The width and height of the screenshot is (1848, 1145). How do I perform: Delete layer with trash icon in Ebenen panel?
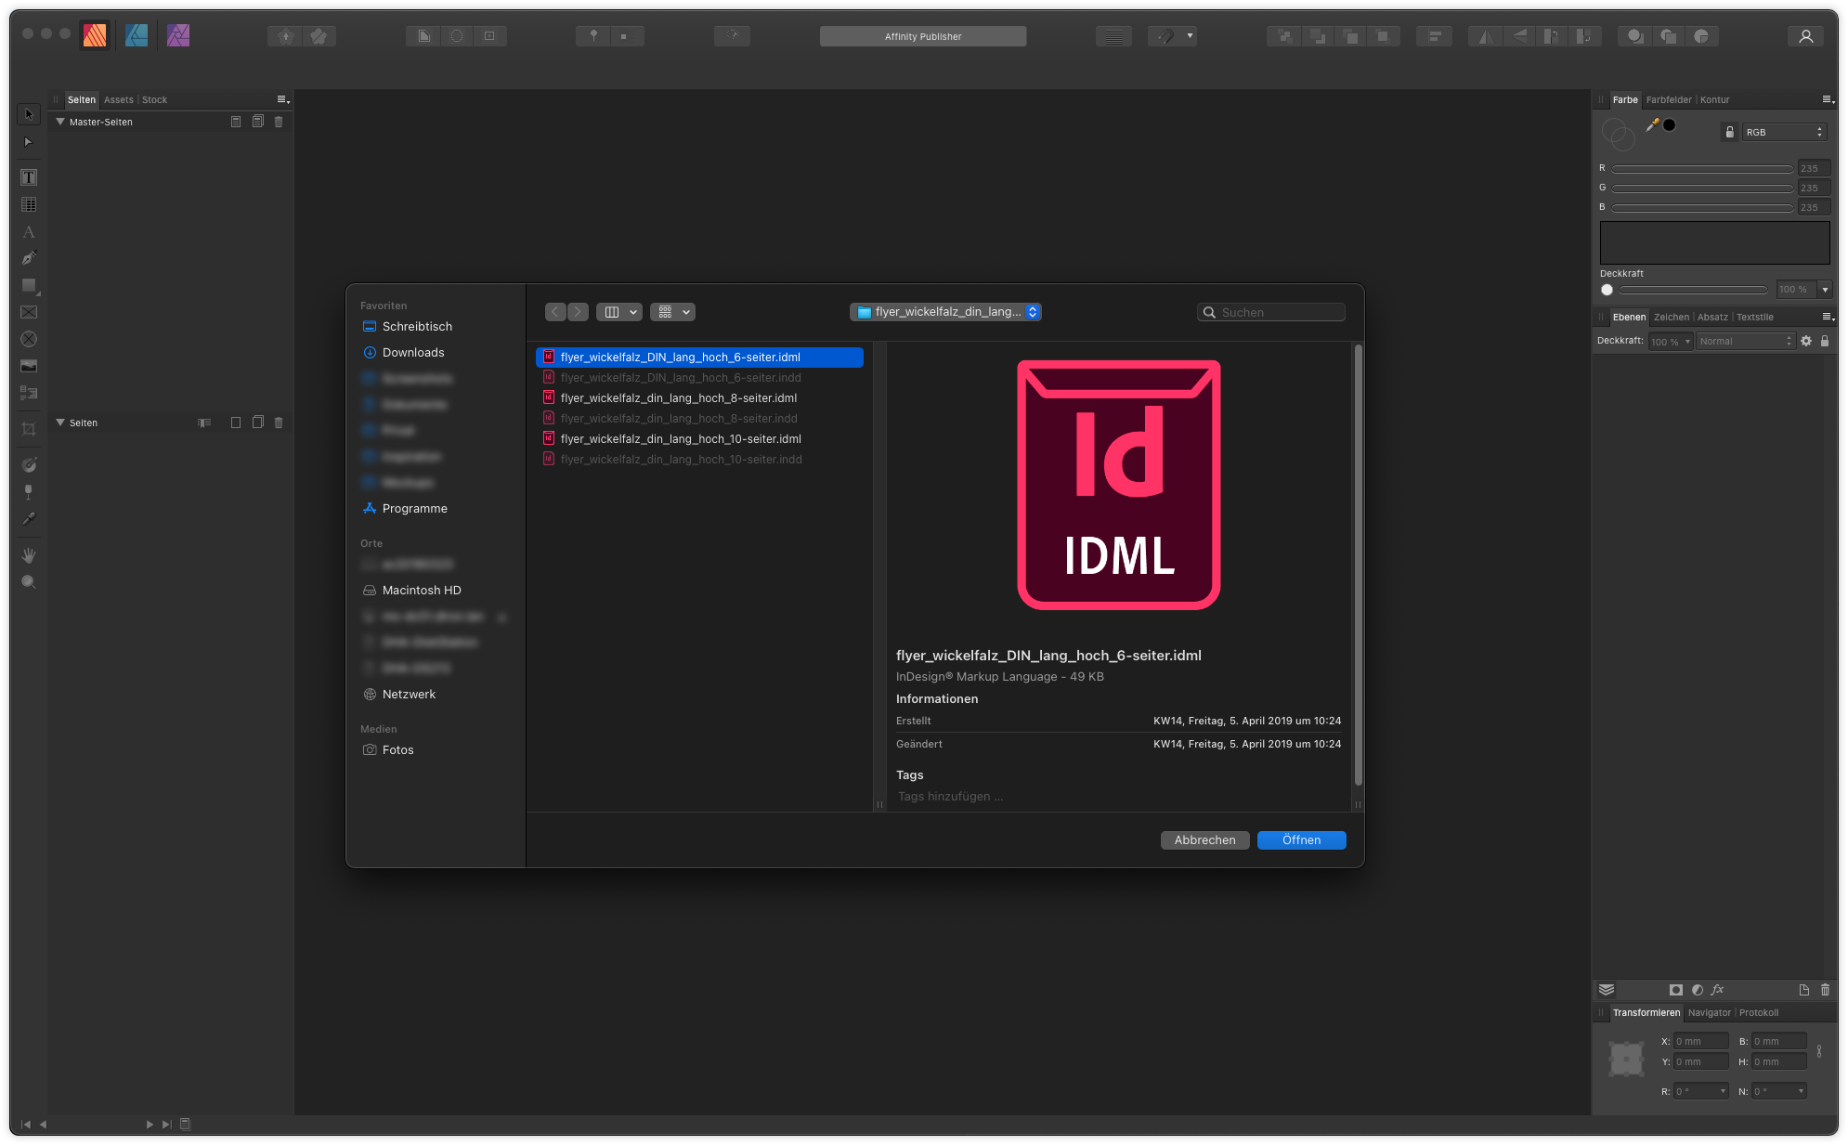coord(1825,990)
